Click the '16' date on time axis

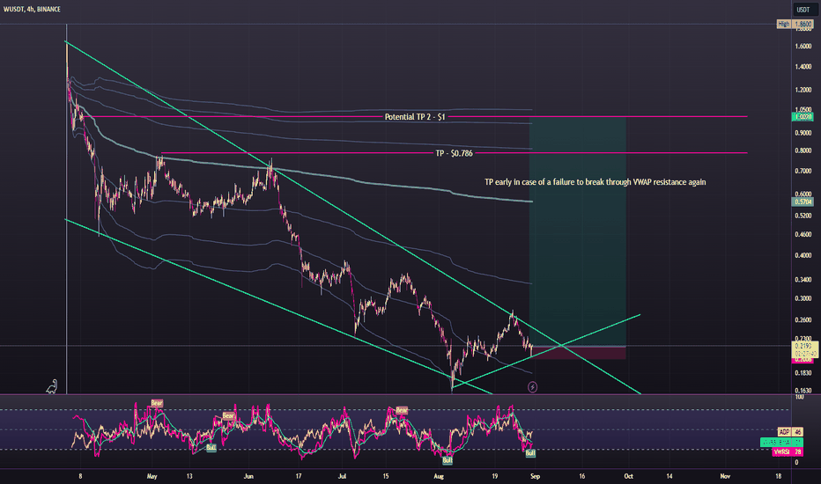pyautogui.click(x=581, y=476)
